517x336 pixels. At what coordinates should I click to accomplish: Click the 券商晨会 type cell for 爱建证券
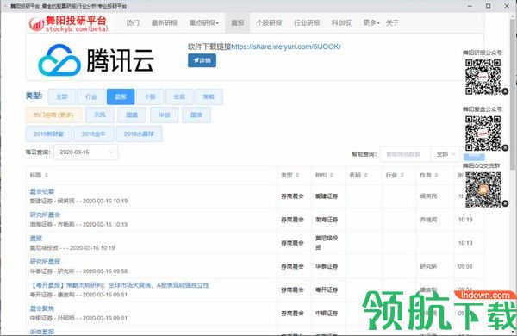point(292,196)
